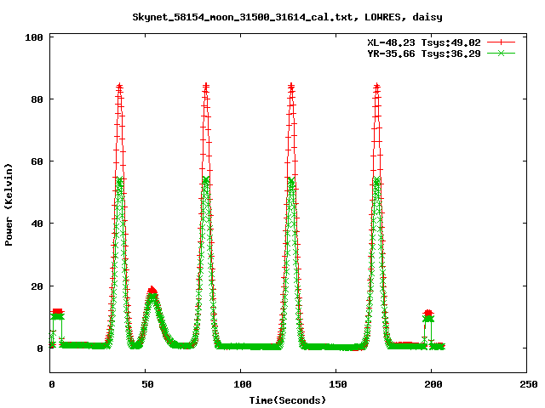Click the y-axis tick label 80
Screen dimensions: 545x408
click(x=37, y=99)
